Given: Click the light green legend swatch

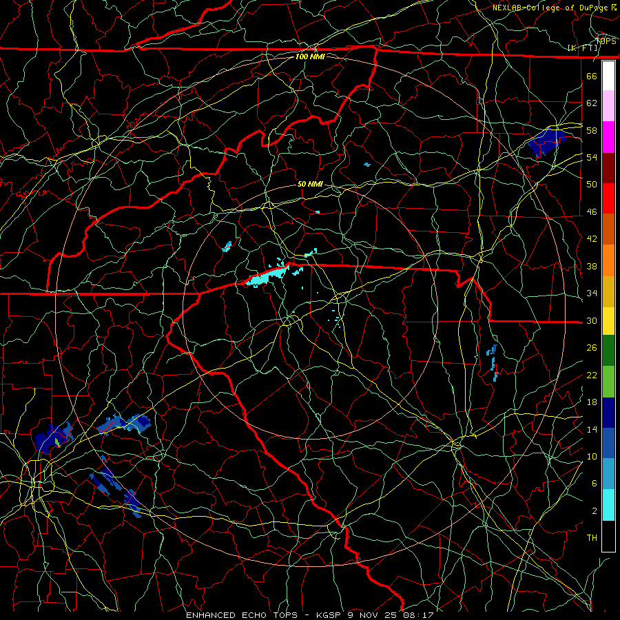Looking at the screenshot, I should [608, 382].
